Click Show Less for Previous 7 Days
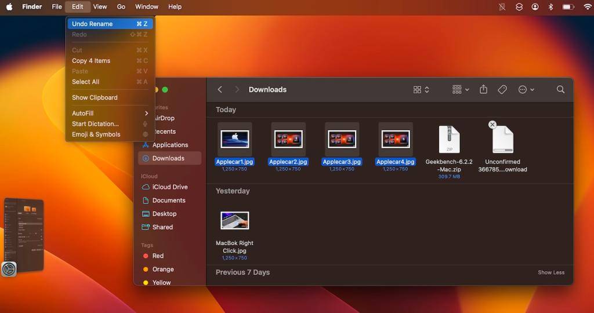Screen dimensions: 594x313 (x=550, y=272)
